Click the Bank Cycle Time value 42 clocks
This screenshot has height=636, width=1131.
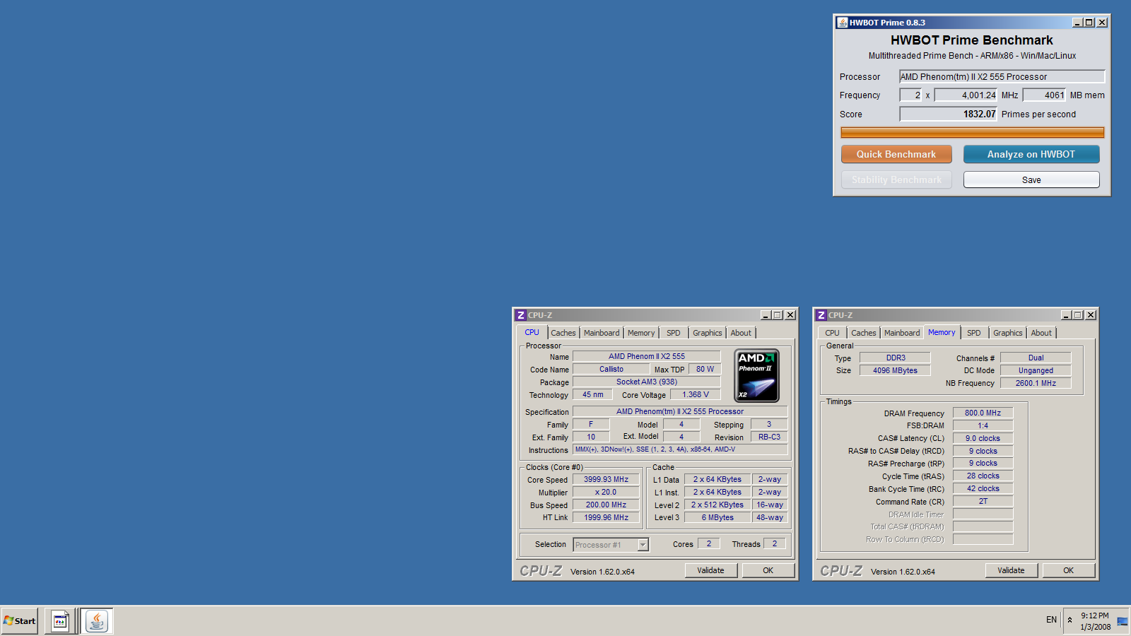pyautogui.click(x=983, y=488)
